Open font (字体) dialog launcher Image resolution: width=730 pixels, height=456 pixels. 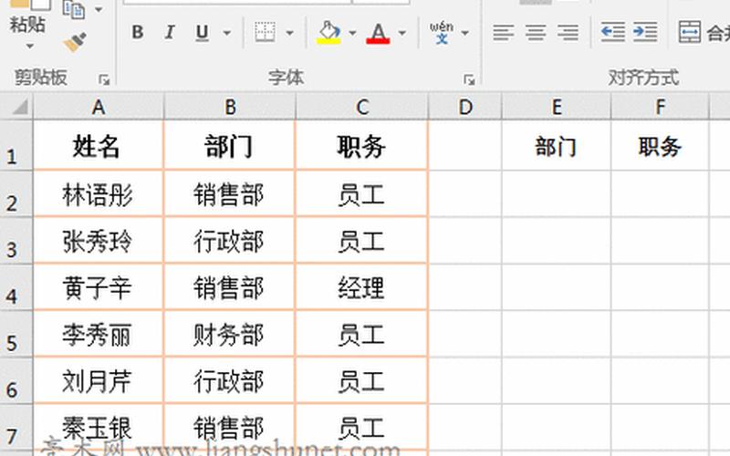[469, 80]
